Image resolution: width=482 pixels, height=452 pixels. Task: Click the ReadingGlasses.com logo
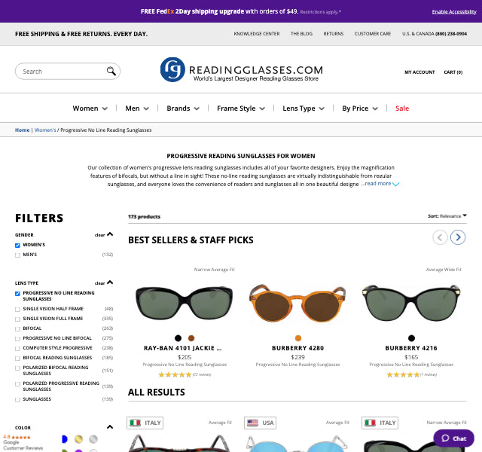pyautogui.click(x=242, y=70)
